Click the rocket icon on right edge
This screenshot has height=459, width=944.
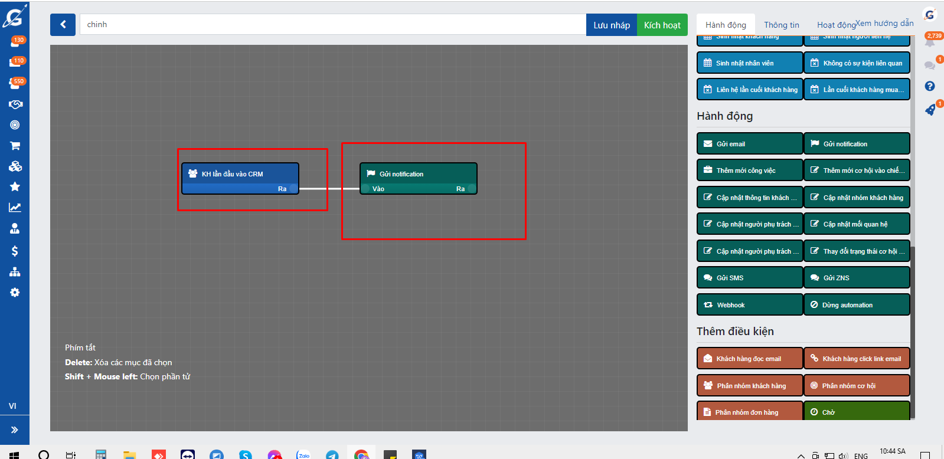(x=930, y=110)
